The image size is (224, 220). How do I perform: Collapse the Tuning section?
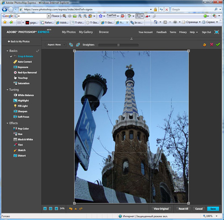click(7, 90)
